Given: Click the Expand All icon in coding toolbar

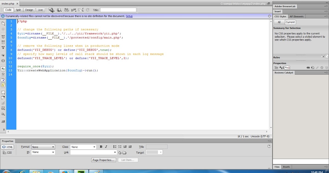Looking at the screenshot, I should 3,47.
